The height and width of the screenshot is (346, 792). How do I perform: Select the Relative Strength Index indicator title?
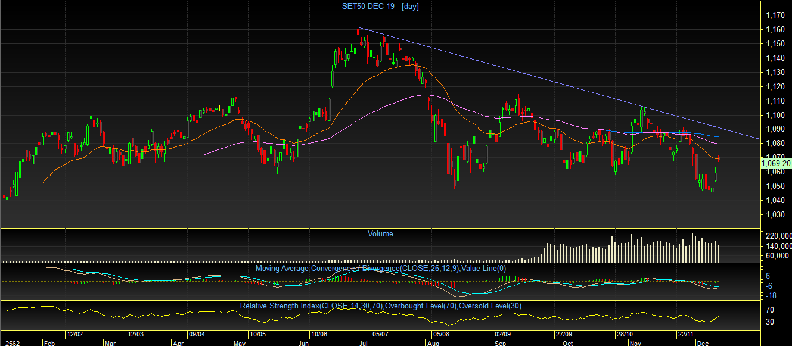[381, 306]
